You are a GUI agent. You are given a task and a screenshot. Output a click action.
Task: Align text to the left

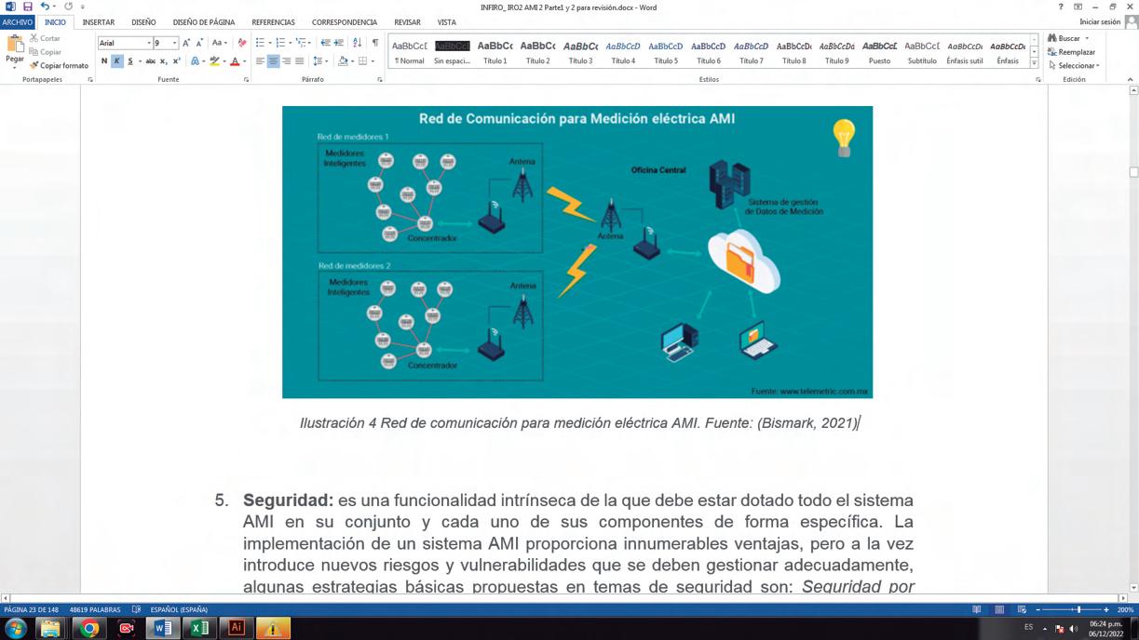pos(260,61)
